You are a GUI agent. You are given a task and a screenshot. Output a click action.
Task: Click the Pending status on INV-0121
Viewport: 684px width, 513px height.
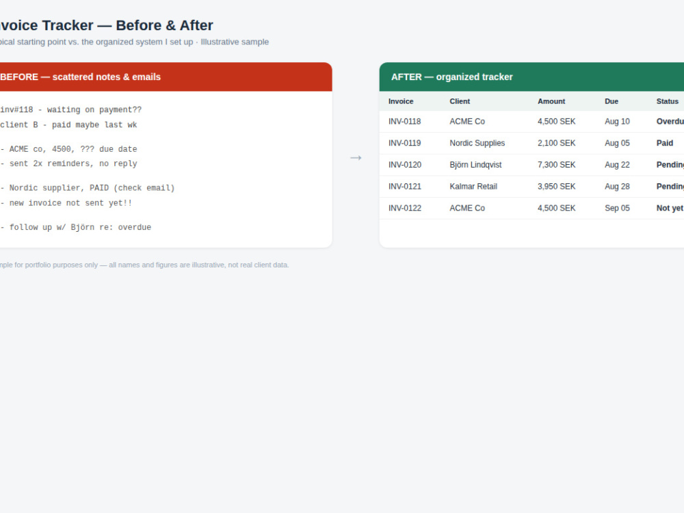pyautogui.click(x=670, y=187)
